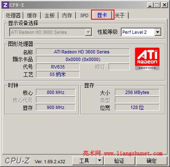Click the ATI Radeon Graphics logo

pyautogui.click(x=147, y=59)
